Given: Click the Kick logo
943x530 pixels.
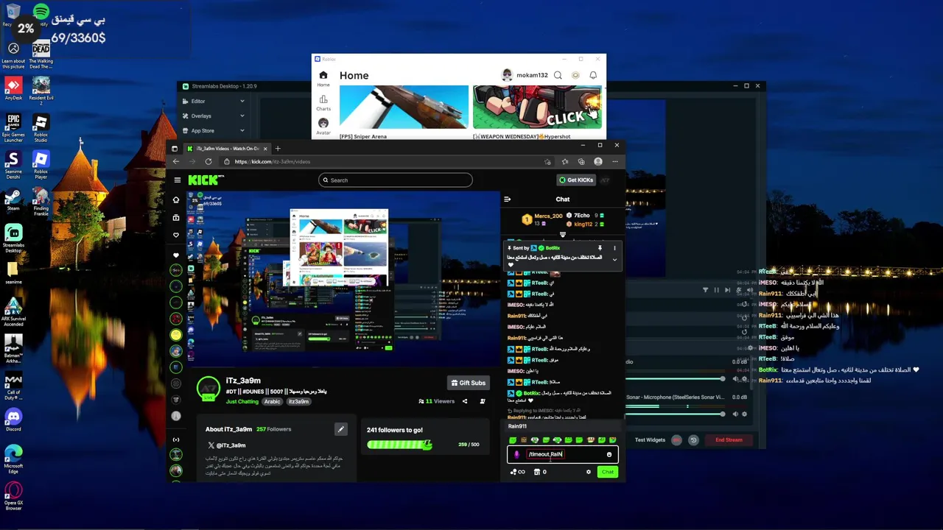Looking at the screenshot, I should click(x=206, y=180).
